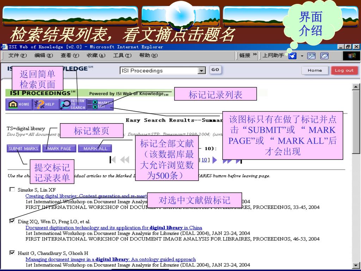Click the SUBMIT MARKS button

pos(24,149)
